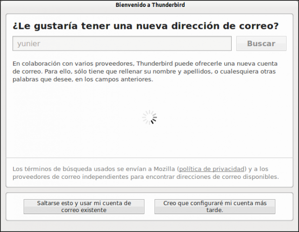Choose "Saltarse esto y usar mi cuenta de correo existente"
The width and height of the screenshot is (299, 232).
[84, 207]
